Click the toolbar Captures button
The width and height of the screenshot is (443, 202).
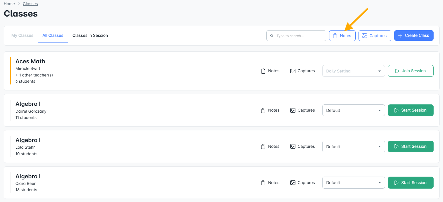click(x=375, y=36)
